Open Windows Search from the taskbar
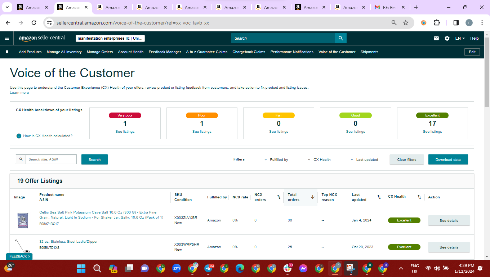The image size is (490, 277). click(x=97, y=268)
